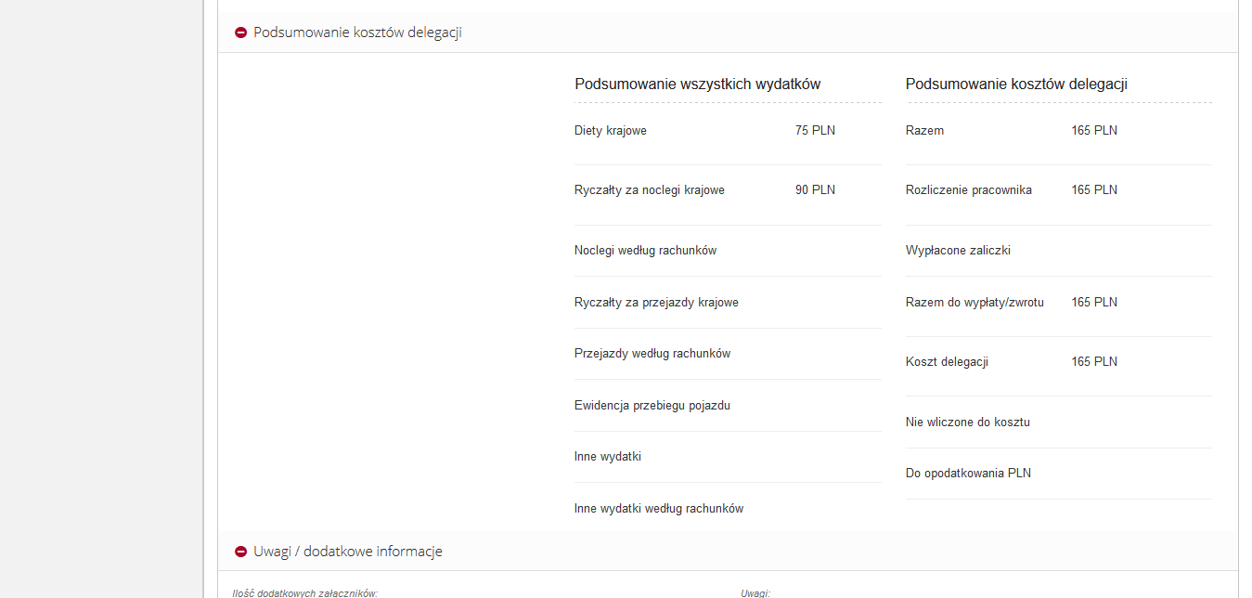This screenshot has width=1252, height=598.
Task: Click the Wypłacone zaliczki row
Action: pyautogui.click(x=958, y=251)
